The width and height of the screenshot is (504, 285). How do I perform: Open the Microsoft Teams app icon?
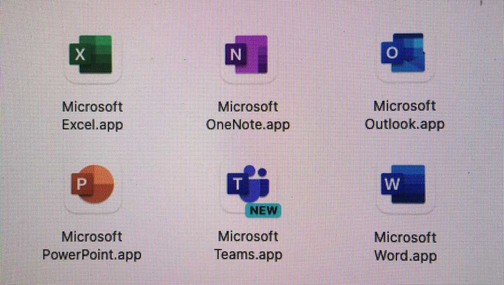pos(249,185)
